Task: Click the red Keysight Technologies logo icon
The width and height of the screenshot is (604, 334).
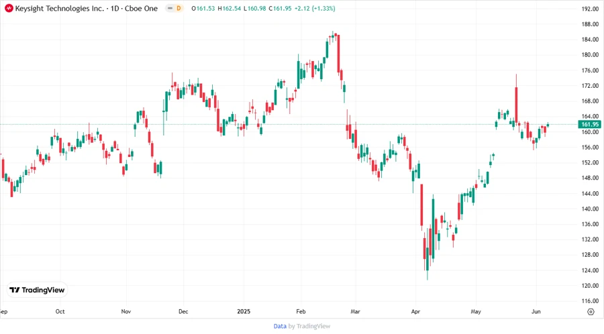Action: [9, 8]
